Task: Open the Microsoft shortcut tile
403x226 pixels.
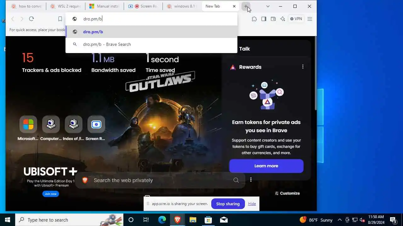Action: coord(28,128)
